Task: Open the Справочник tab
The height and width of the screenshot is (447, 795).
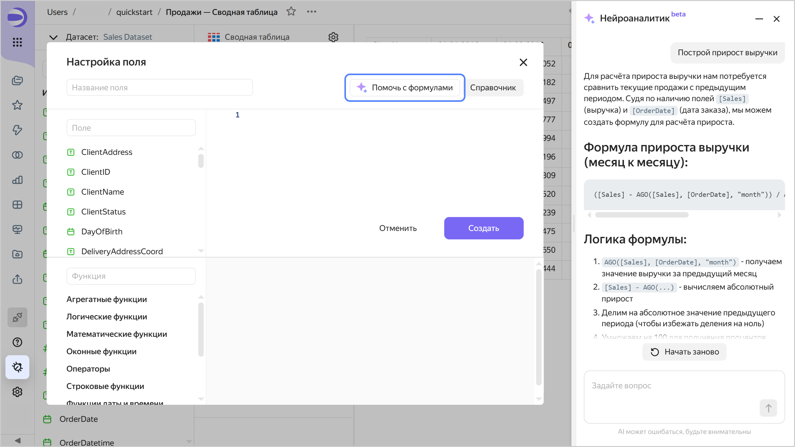Action: click(x=493, y=88)
